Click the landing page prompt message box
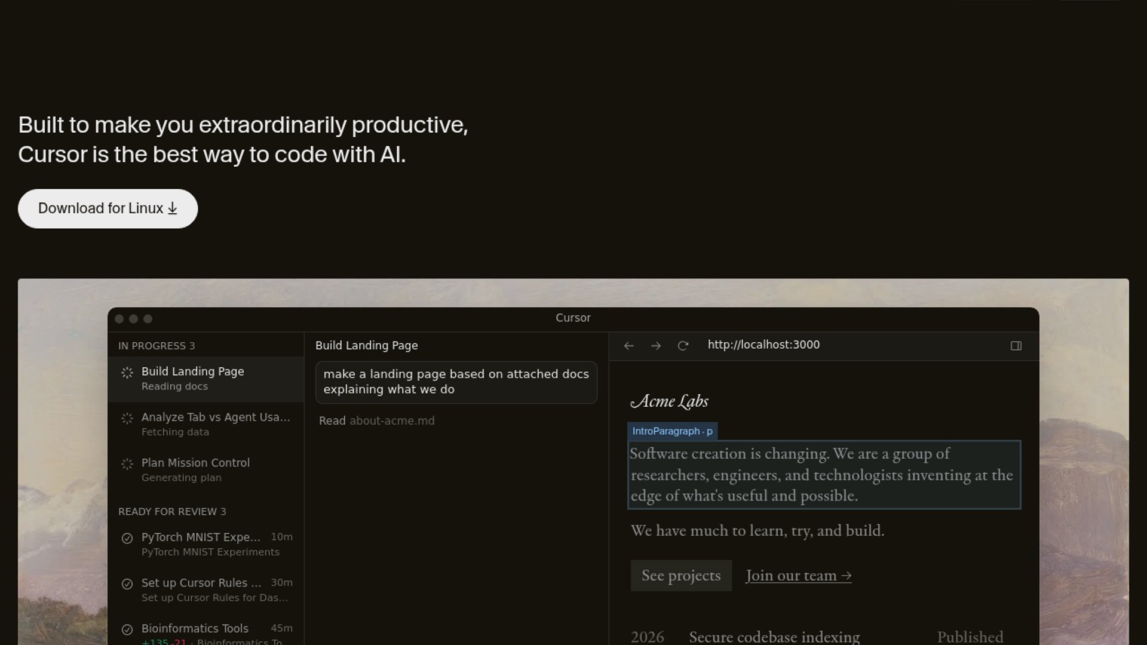 (456, 382)
